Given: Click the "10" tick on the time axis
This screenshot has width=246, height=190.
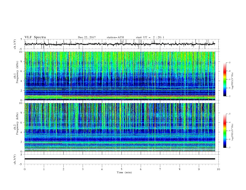Looking at the screenshot, I should click(x=218, y=169).
